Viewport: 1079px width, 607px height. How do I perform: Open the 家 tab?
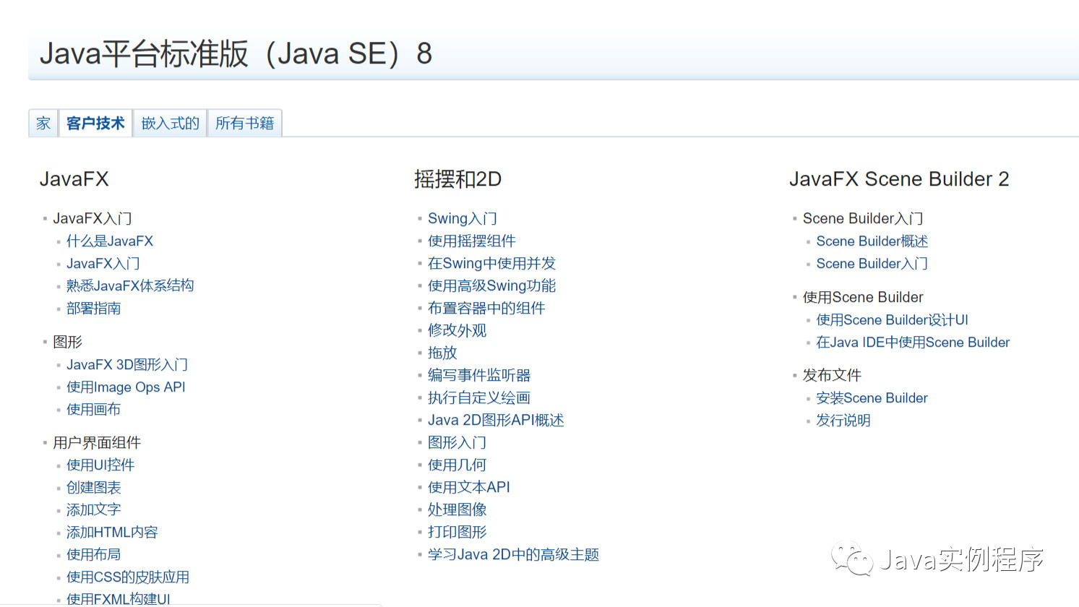tap(43, 123)
